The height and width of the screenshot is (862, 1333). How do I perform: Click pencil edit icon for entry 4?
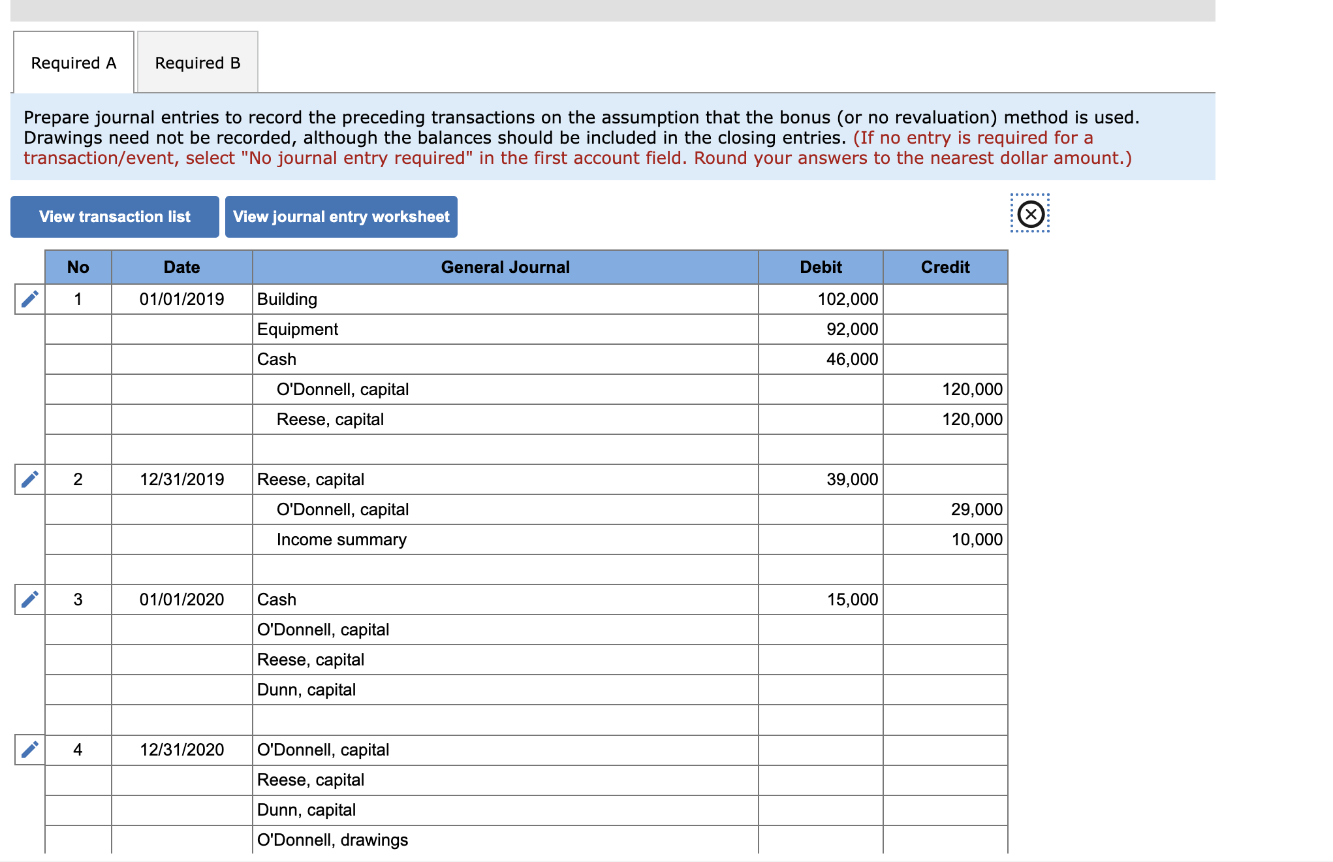coord(30,750)
